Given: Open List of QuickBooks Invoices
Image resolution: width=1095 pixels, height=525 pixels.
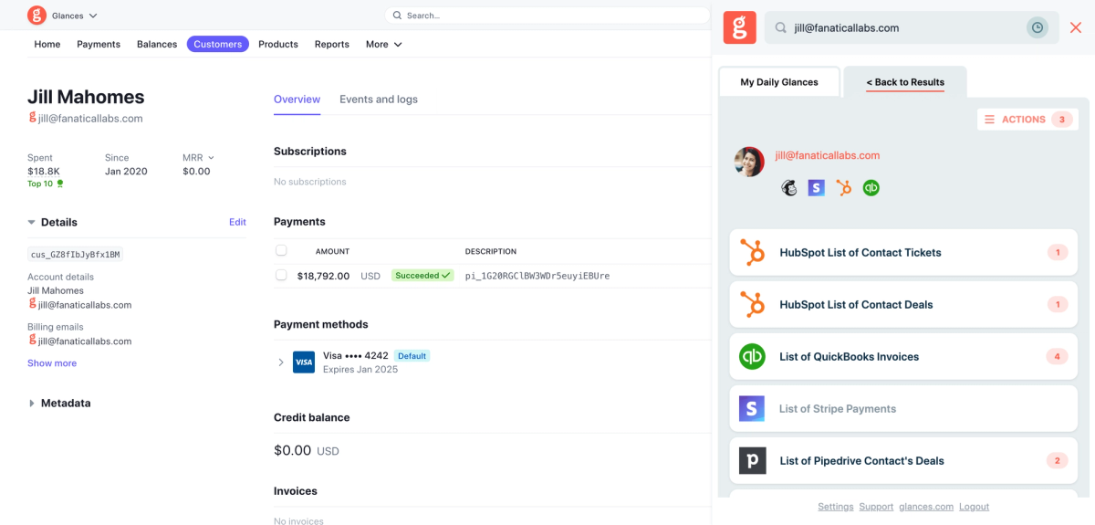Looking at the screenshot, I should tap(903, 357).
